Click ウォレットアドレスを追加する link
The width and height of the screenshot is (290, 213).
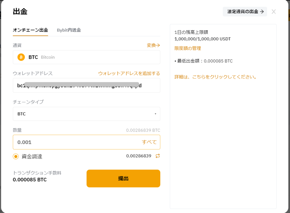coord(129,73)
